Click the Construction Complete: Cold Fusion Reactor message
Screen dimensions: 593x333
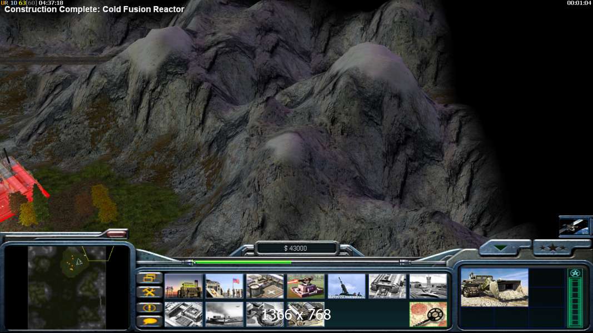tap(94, 9)
